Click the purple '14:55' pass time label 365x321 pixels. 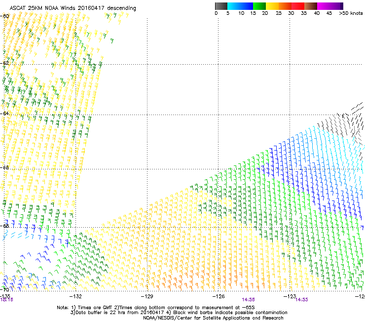point(302,300)
